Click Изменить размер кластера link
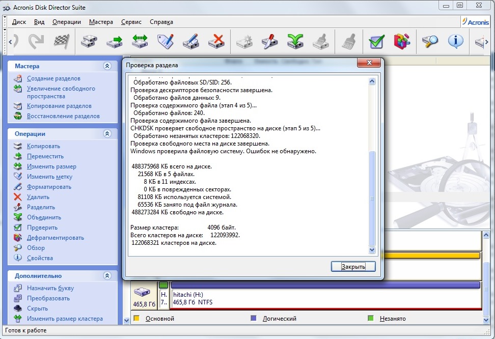495x339 pixels. point(65,319)
